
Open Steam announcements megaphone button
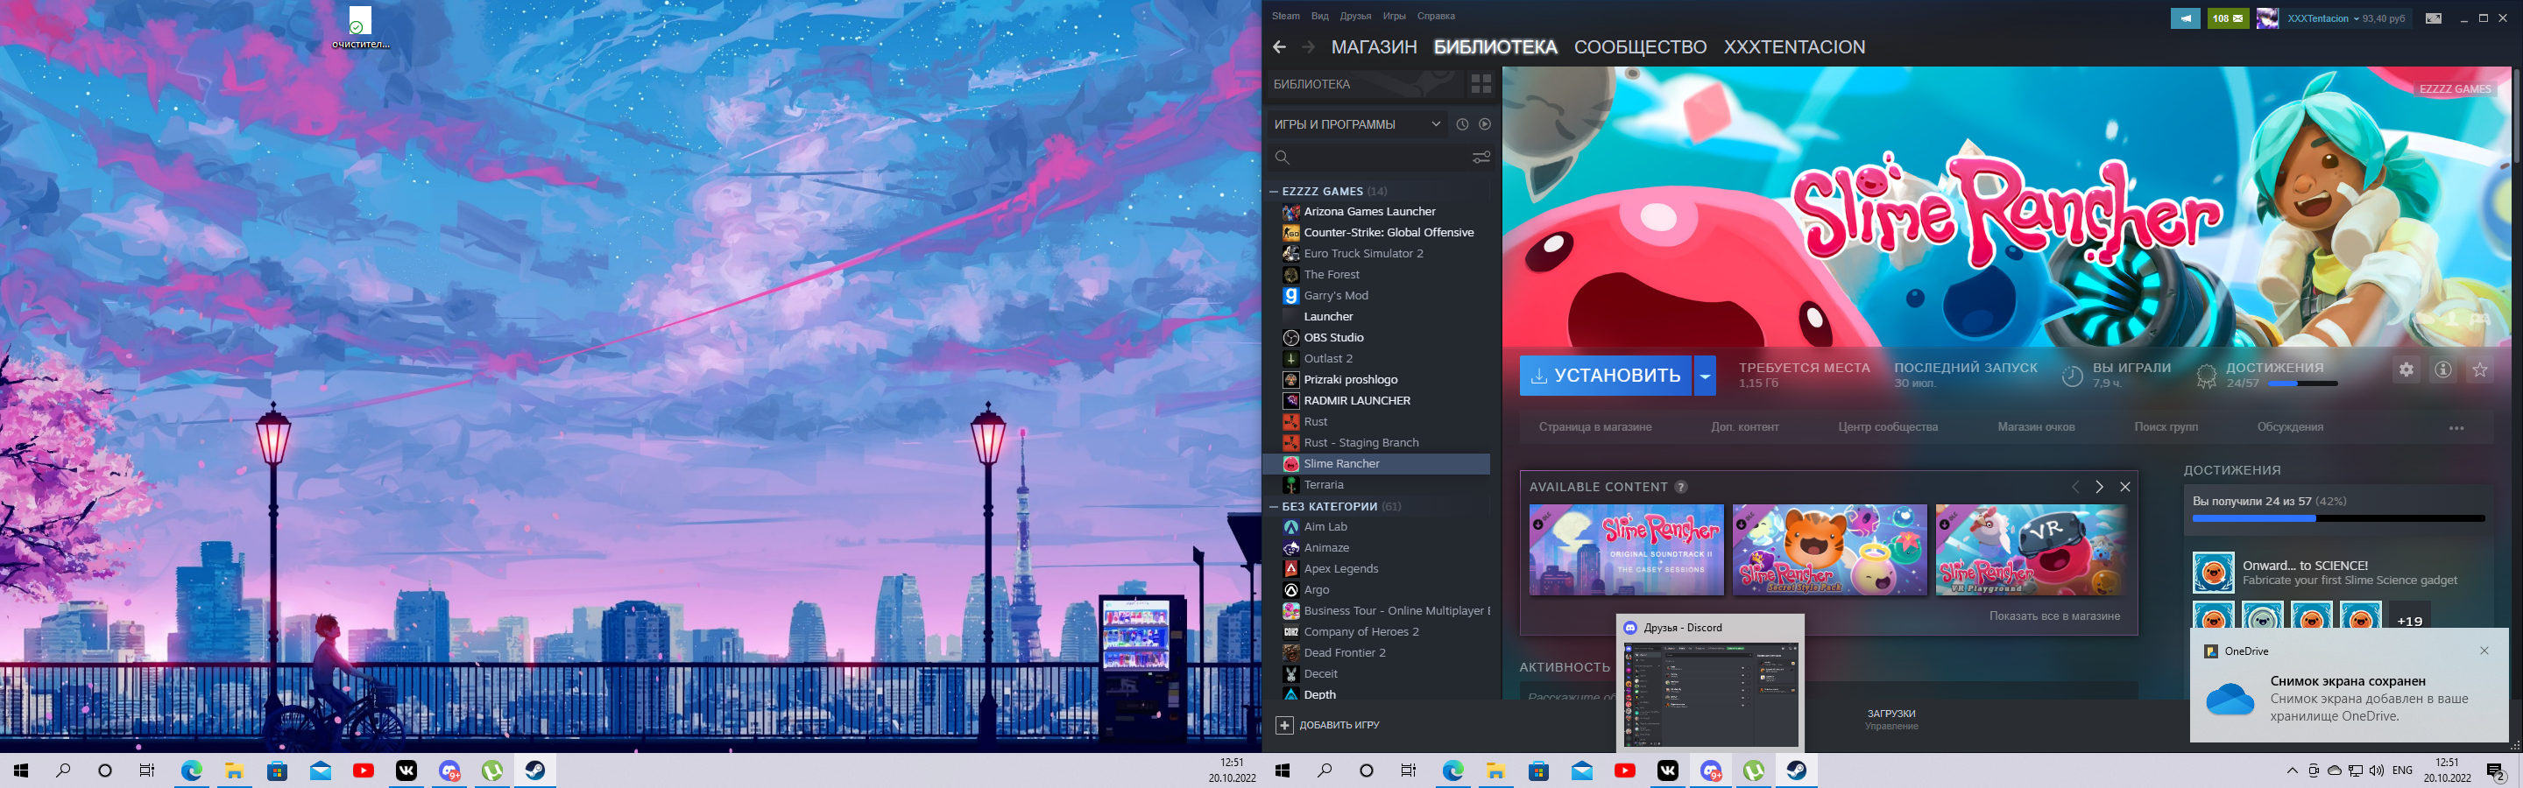2185,18
